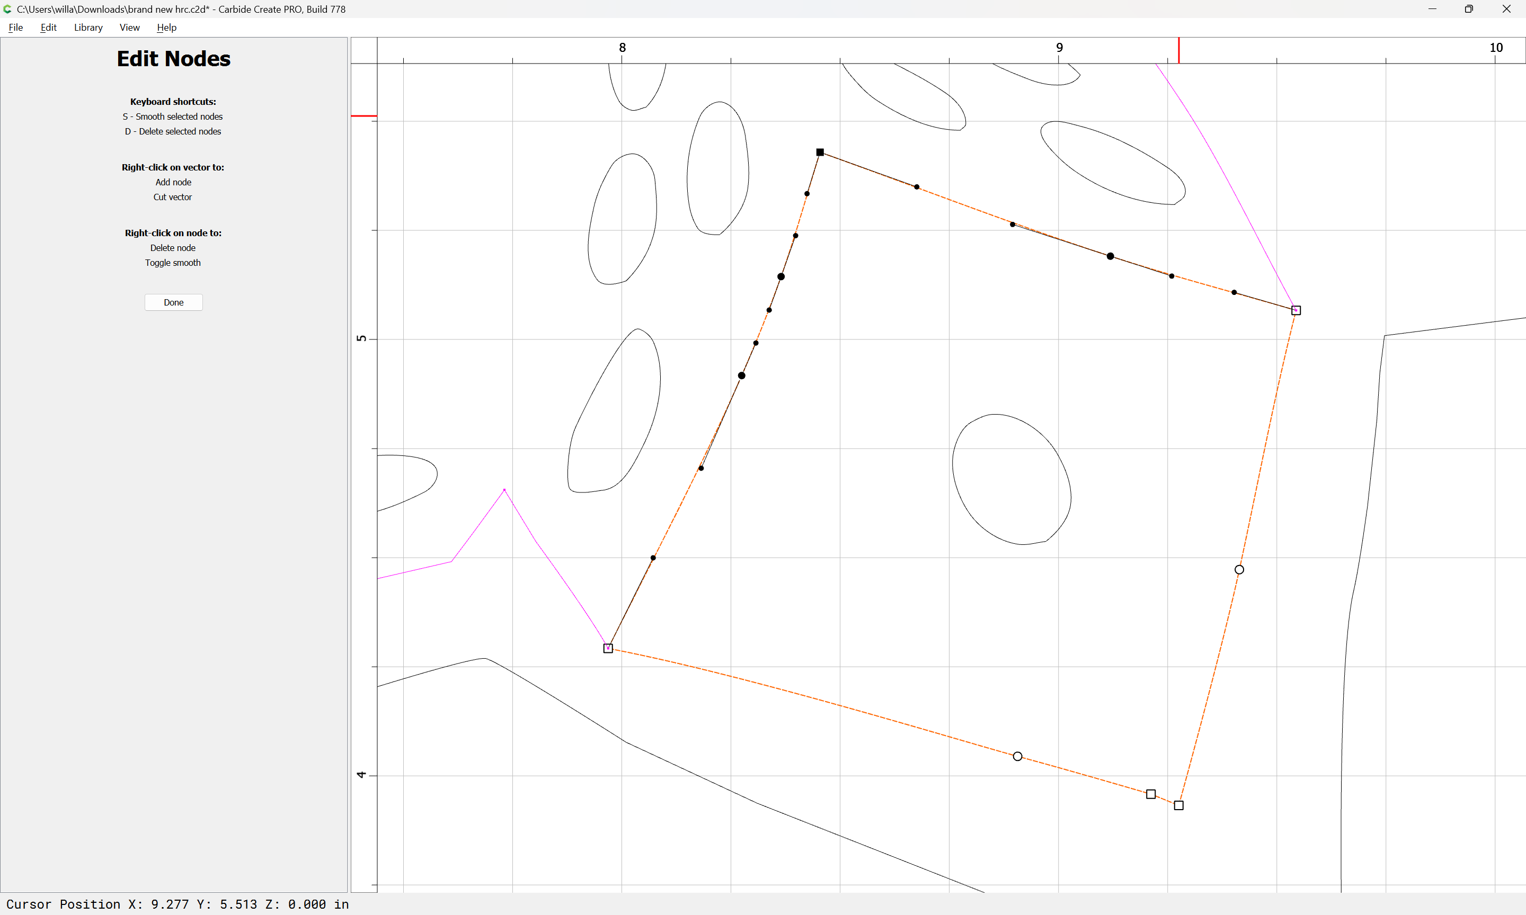
Task: Click the ruler label 5 on left ruler
Action: pyautogui.click(x=361, y=338)
